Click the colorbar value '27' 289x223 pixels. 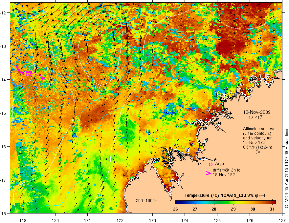coord(195,209)
